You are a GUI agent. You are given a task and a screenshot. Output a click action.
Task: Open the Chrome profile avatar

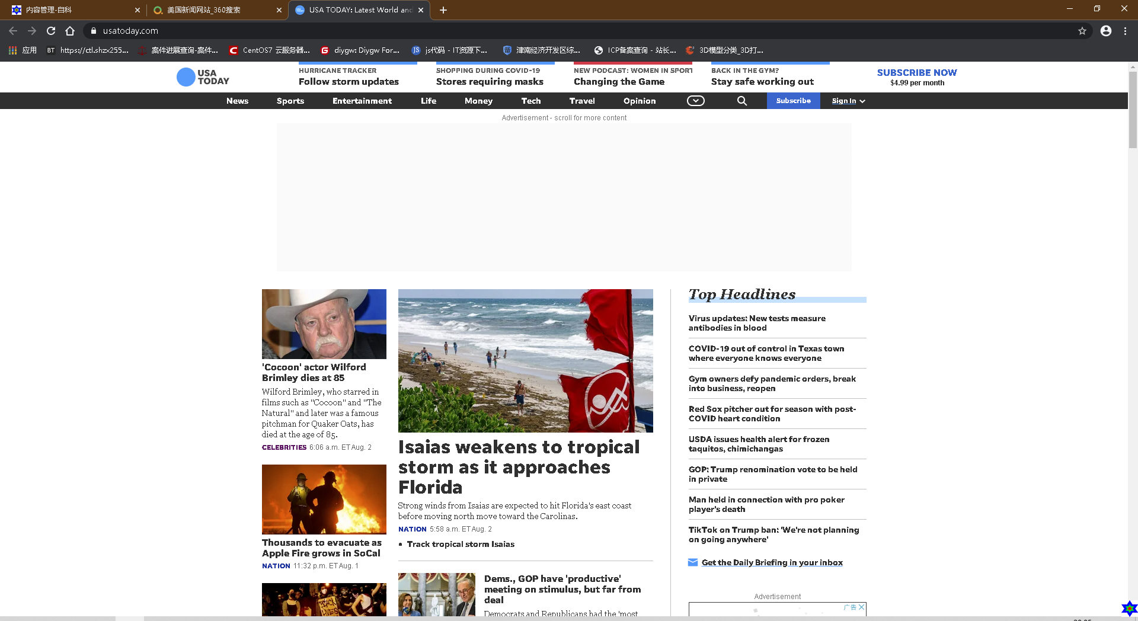click(x=1106, y=31)
